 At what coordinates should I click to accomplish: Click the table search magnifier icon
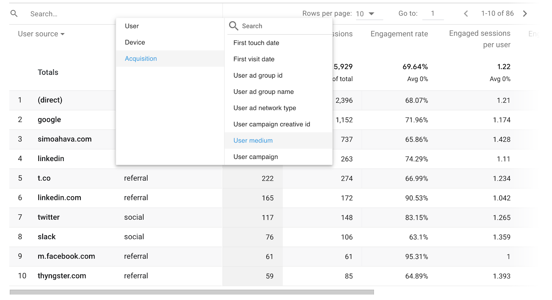pyautogui.click(x=14, y=13)
